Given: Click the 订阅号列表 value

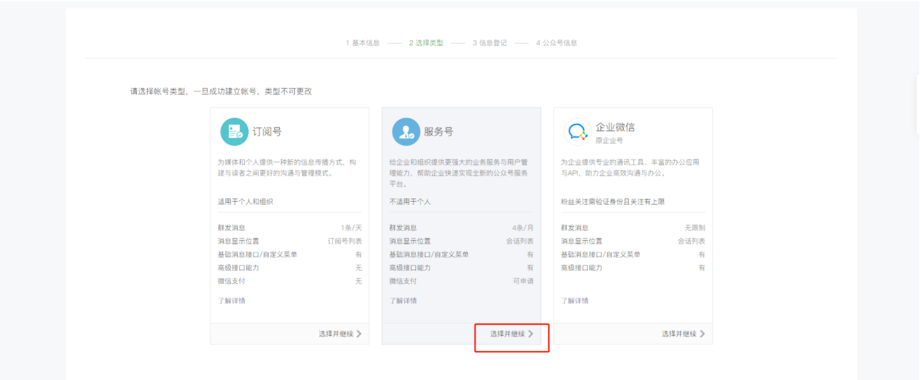Looking at the screenshot, I should (345, 241).
